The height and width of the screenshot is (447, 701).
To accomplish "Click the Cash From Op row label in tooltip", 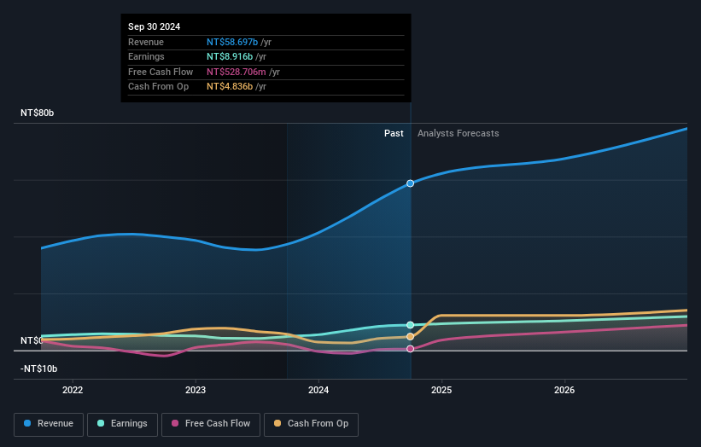I will pyautogui.click(x=158, y=87).
